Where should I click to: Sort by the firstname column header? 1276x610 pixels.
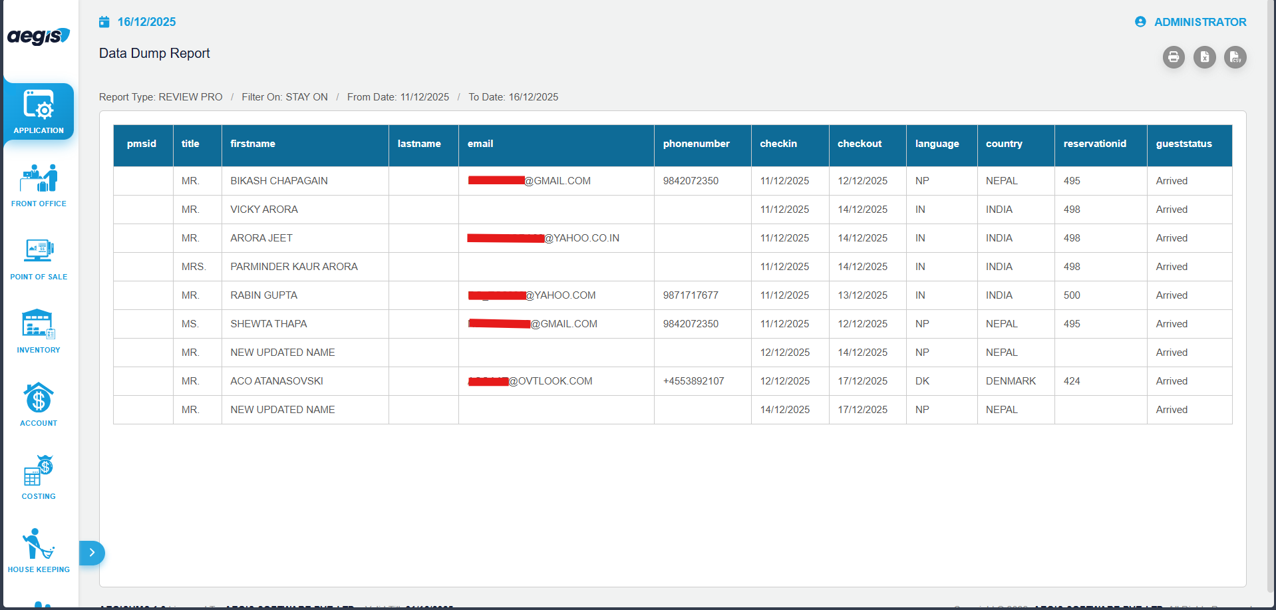(x=253, y=144)
